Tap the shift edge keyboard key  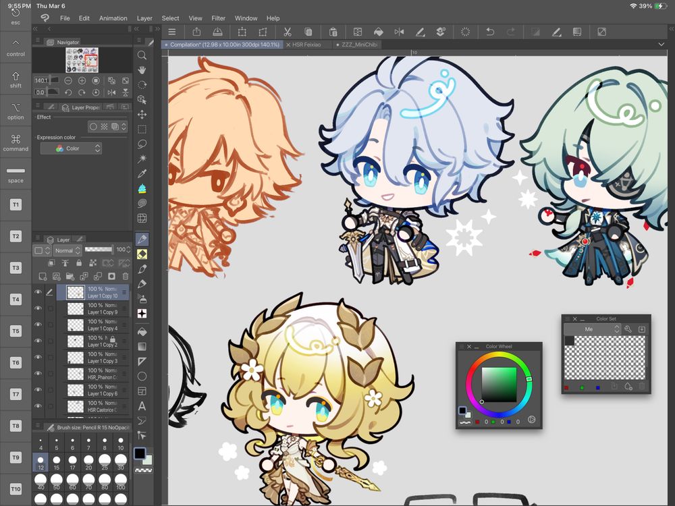[x=16, y=80]
